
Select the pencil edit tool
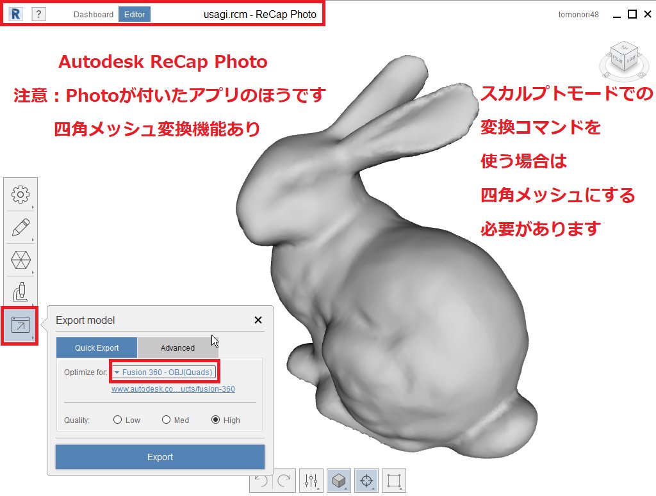20,227
